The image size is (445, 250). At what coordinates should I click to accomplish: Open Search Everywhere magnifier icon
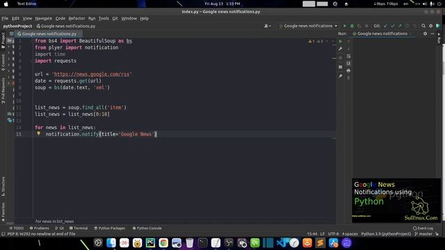(x=423, y=26)
